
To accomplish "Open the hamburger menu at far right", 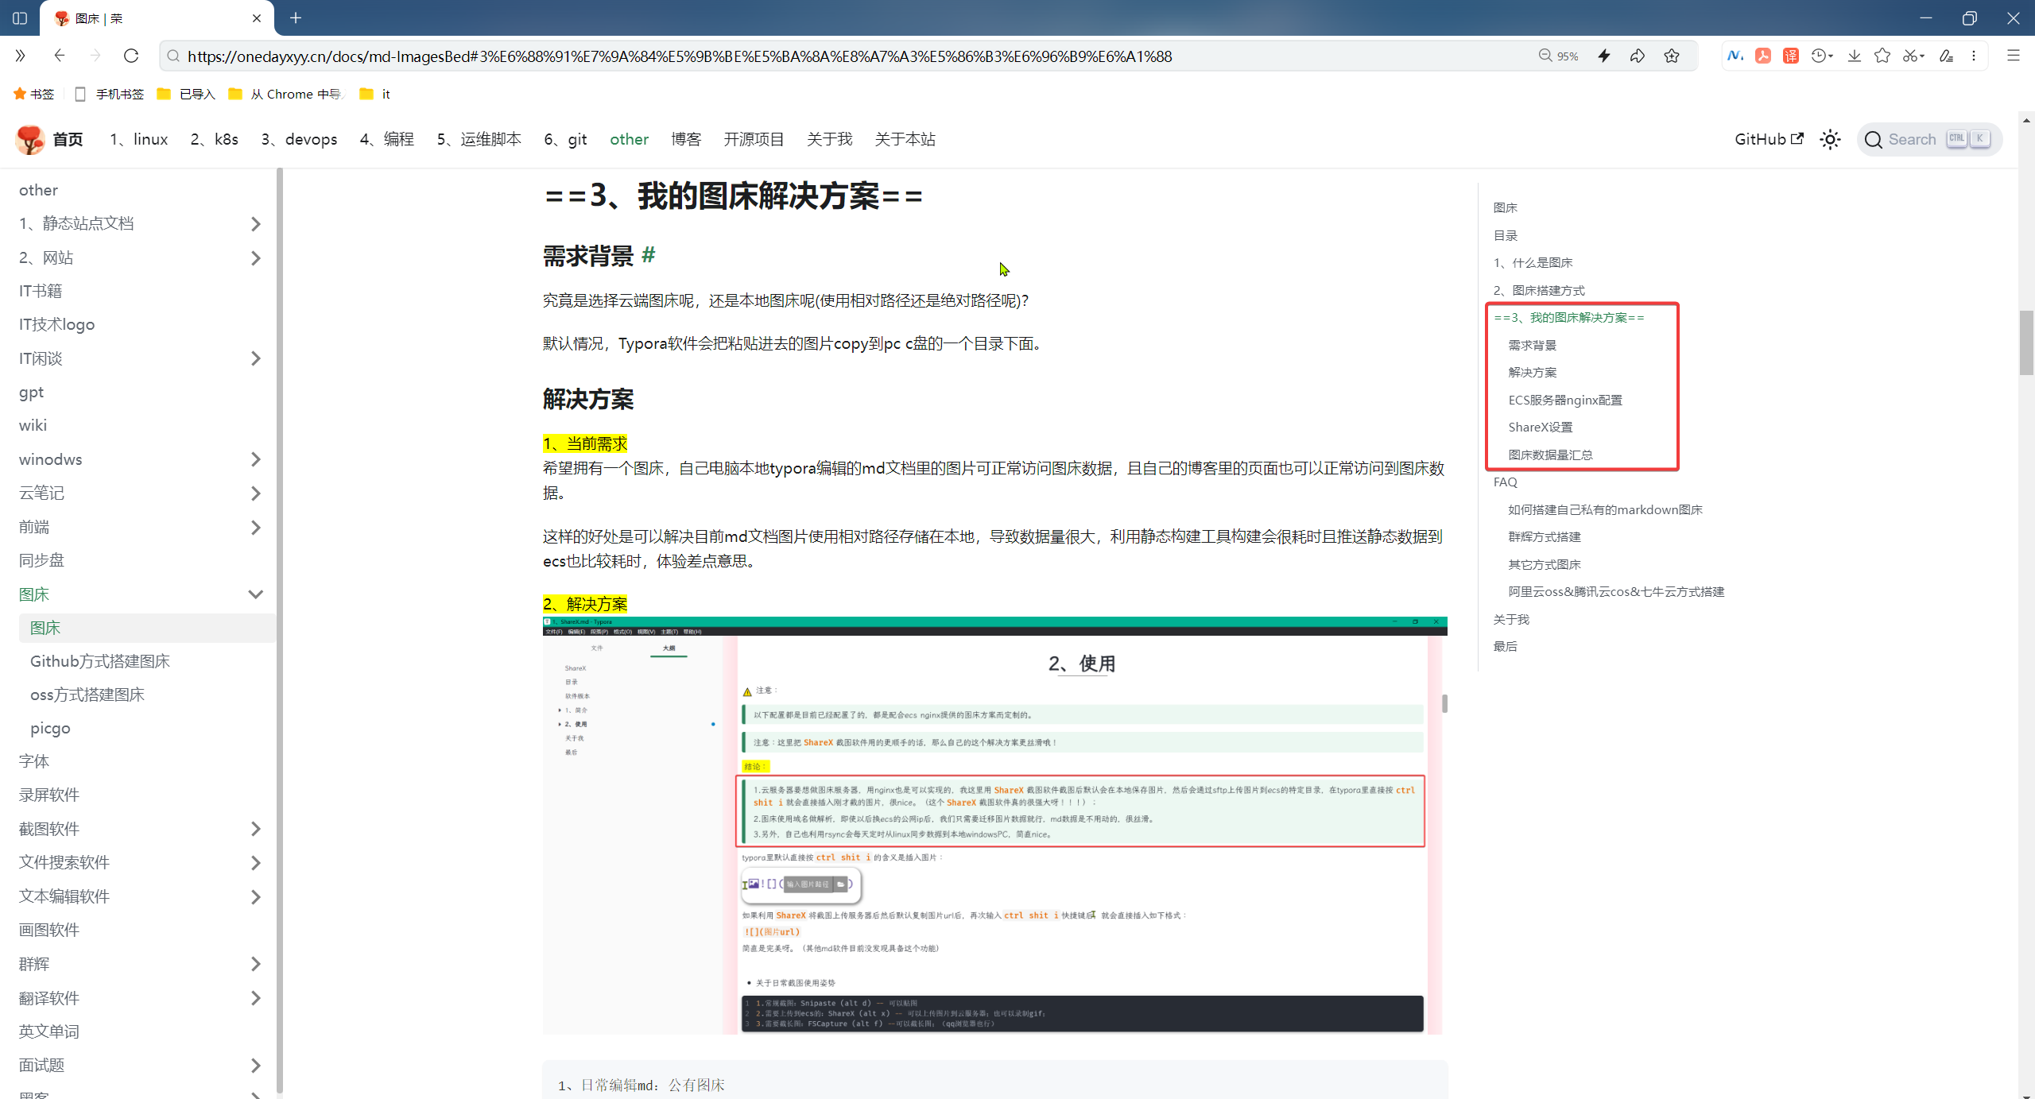I will (2014, 56).
